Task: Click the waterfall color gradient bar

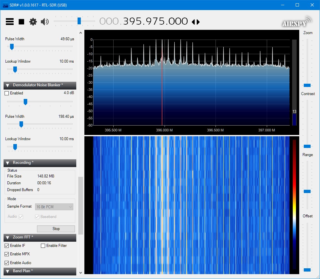Action: pos(294,204)
